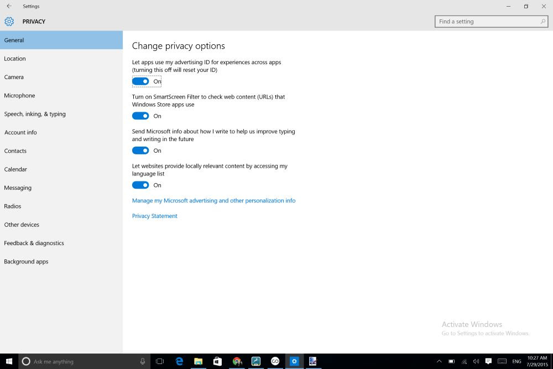Screen dimensions: 553x369
Task: Open the teal app icon next to Chrome
Action: pyautogui.click(x=255, y=361)
